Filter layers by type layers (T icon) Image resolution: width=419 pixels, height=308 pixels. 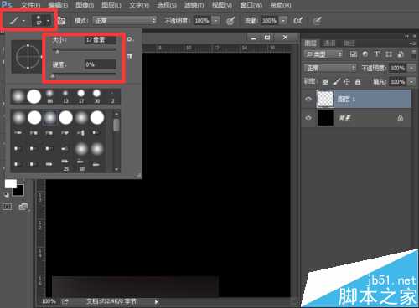(377, 54)
